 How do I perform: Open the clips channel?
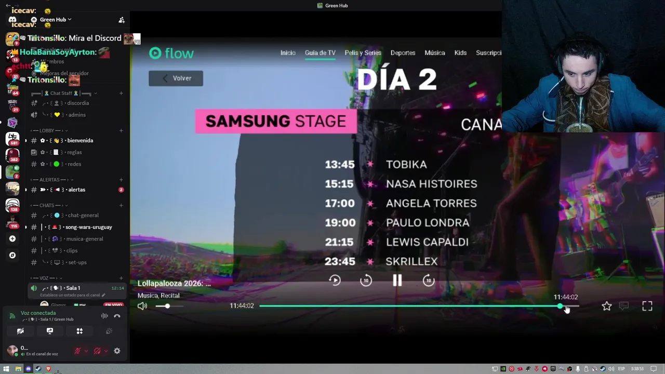click(x=77, y=250)
